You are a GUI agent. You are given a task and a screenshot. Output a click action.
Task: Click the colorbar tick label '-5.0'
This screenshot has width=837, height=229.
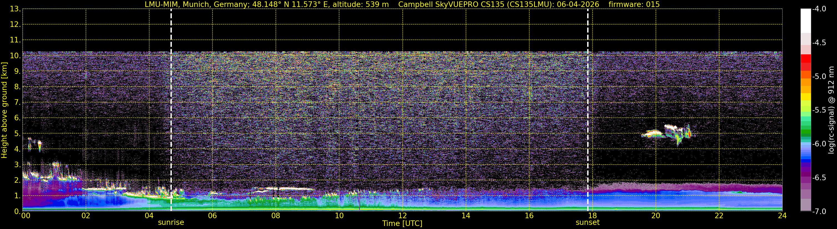coord(819,77)
